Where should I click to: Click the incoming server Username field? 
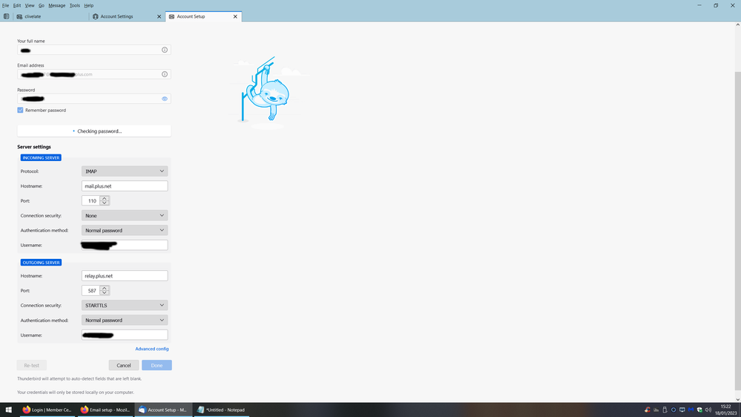[125, 245]
